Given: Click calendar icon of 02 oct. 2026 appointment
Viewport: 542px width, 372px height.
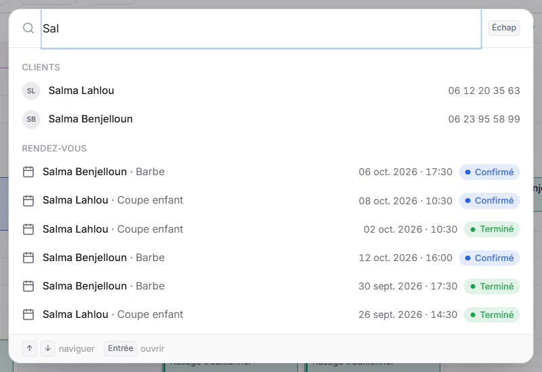Looking at the screenshot, I should tap(28, 229).
